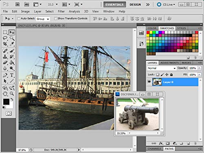204x153 pixels.
Task: Pick the Quick Selection tool
Action: [x=12, y=38]
